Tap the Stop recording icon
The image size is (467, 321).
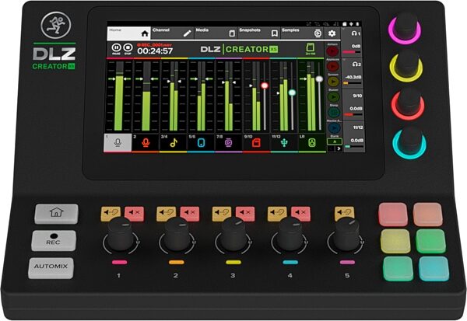128,48
